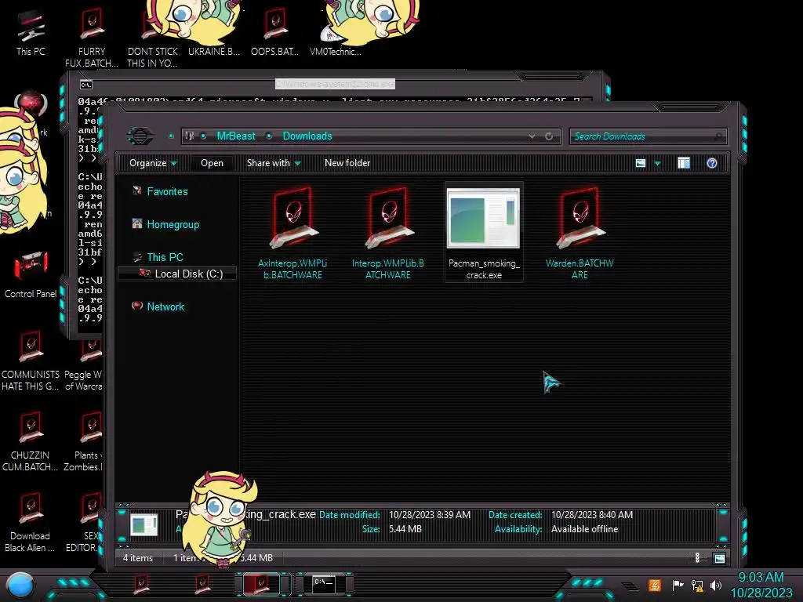Select This PC in navigation pane

coord(165,257)
